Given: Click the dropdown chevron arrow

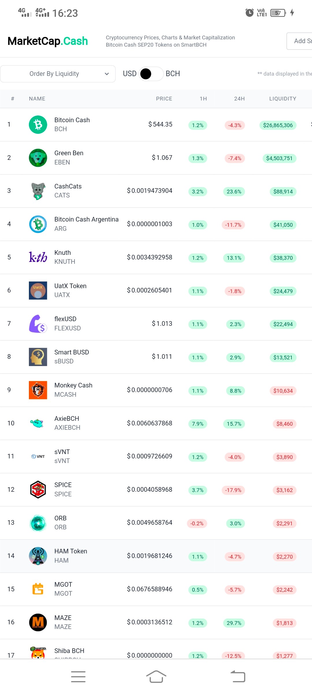Looking at the screenshot, I should click(107, 74).
